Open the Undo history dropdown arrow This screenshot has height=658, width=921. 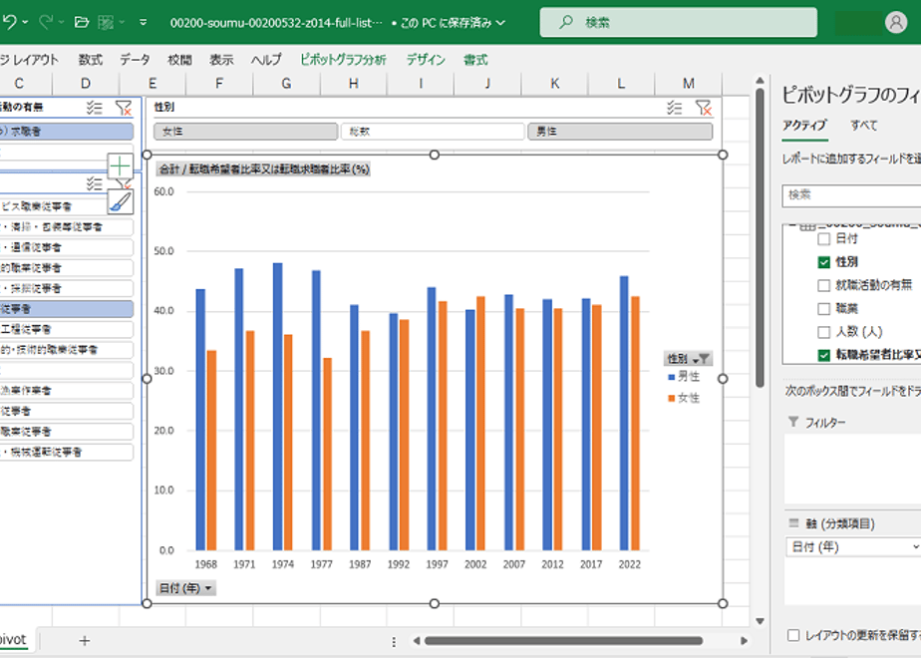click(x=25, y=22)
